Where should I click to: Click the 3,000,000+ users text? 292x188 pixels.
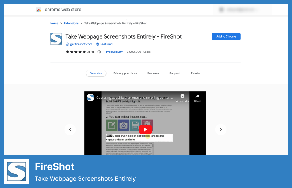click(139, 52)
